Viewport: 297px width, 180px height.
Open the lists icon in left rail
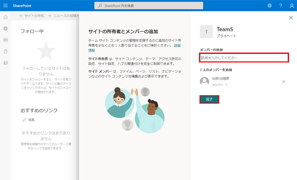click(x=5, y=63)
